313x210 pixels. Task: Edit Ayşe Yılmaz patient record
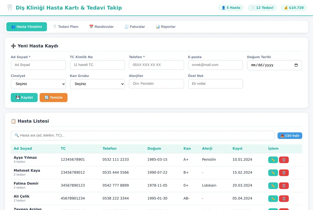click(273, 160)
